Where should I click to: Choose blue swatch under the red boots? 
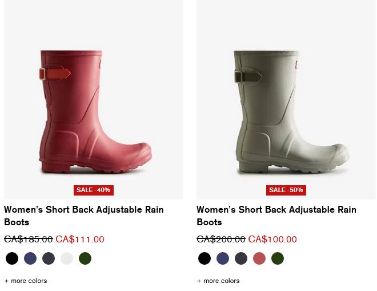pos(30,258)
